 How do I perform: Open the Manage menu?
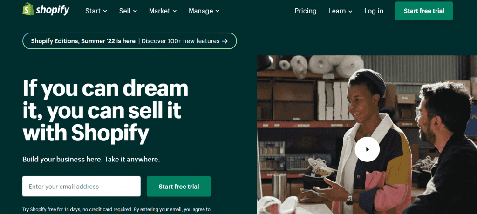[204, 11]
